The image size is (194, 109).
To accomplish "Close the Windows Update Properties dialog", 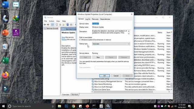I will pyautogui.click(x=132, y=14).
